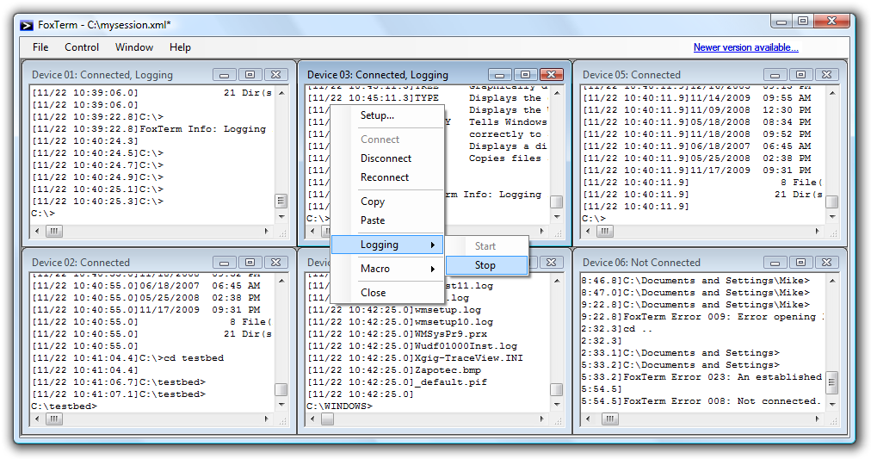Select Stop in the Logging submenu
The width and height of the screenshot is (871, 459).
pos(486,265)
